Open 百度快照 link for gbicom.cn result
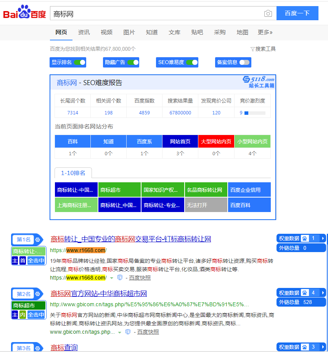This screenshot has width=328, height=352. 148,332
